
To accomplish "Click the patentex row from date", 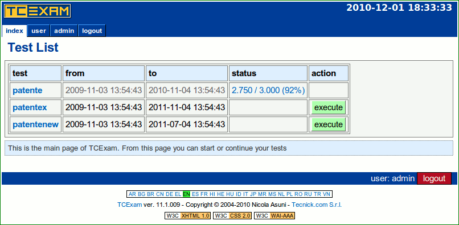I will coord(104,107).
